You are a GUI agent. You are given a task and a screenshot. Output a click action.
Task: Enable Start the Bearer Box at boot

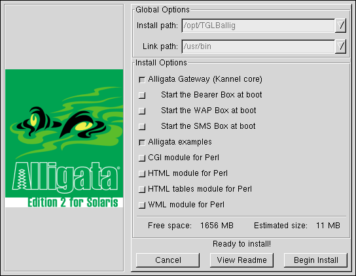142,95
